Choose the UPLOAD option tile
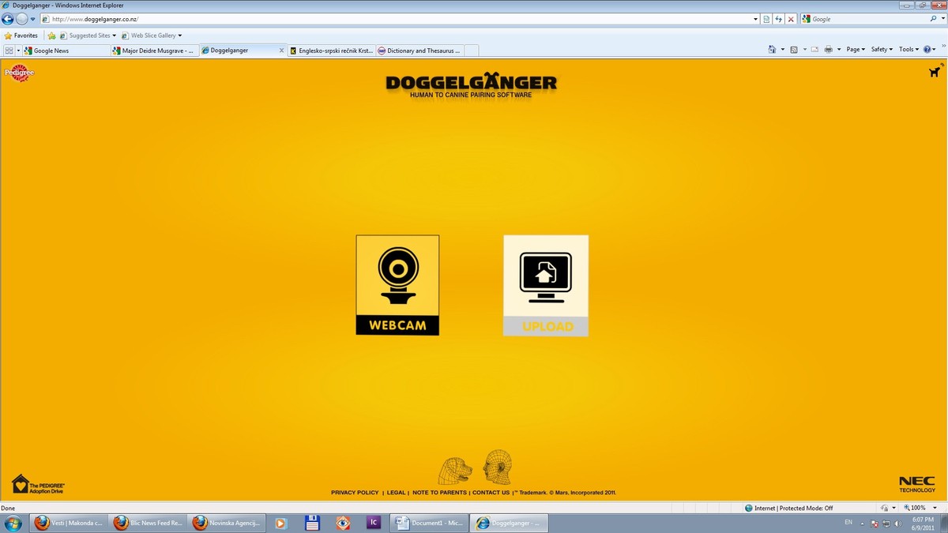 (x=546, y=285)
